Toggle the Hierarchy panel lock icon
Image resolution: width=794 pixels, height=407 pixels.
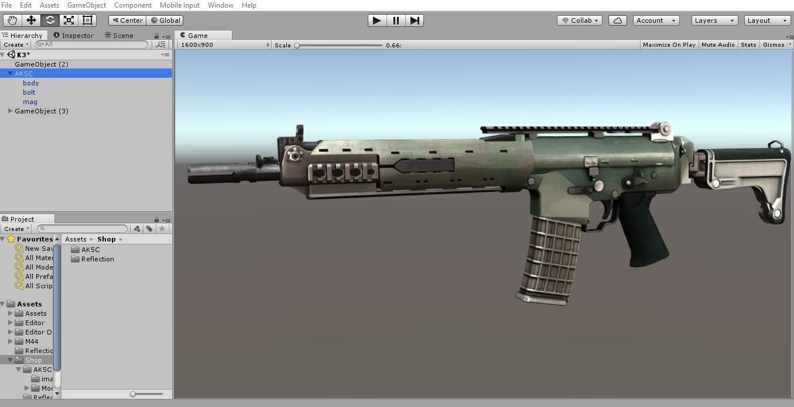click(x=156, y=36)
